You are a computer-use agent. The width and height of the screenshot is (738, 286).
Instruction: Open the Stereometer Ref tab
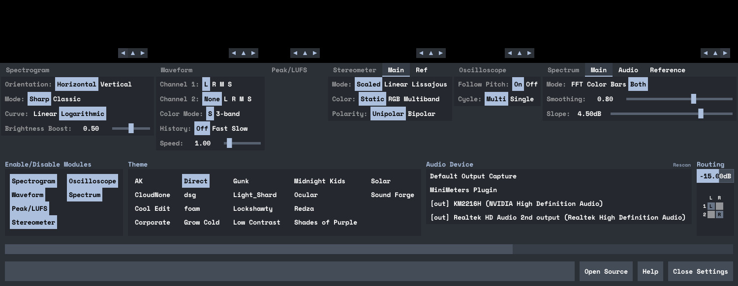coord(422,70)
